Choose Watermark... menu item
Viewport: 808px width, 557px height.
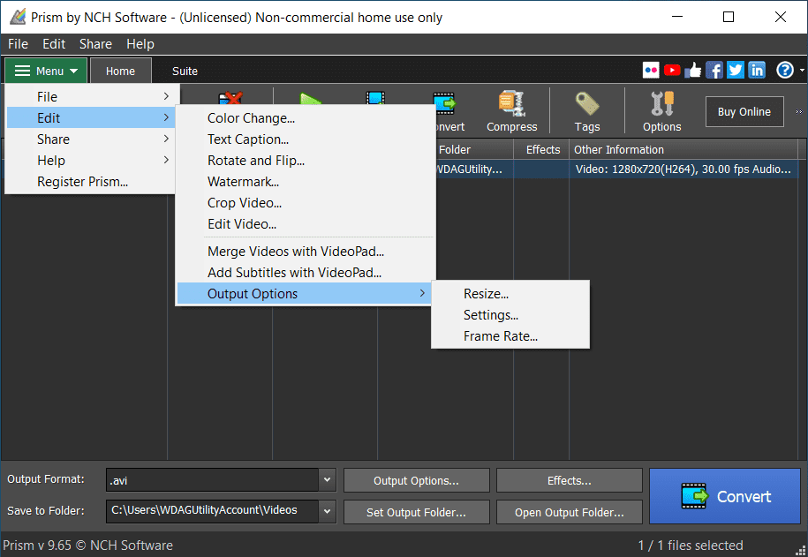[305, 181]
